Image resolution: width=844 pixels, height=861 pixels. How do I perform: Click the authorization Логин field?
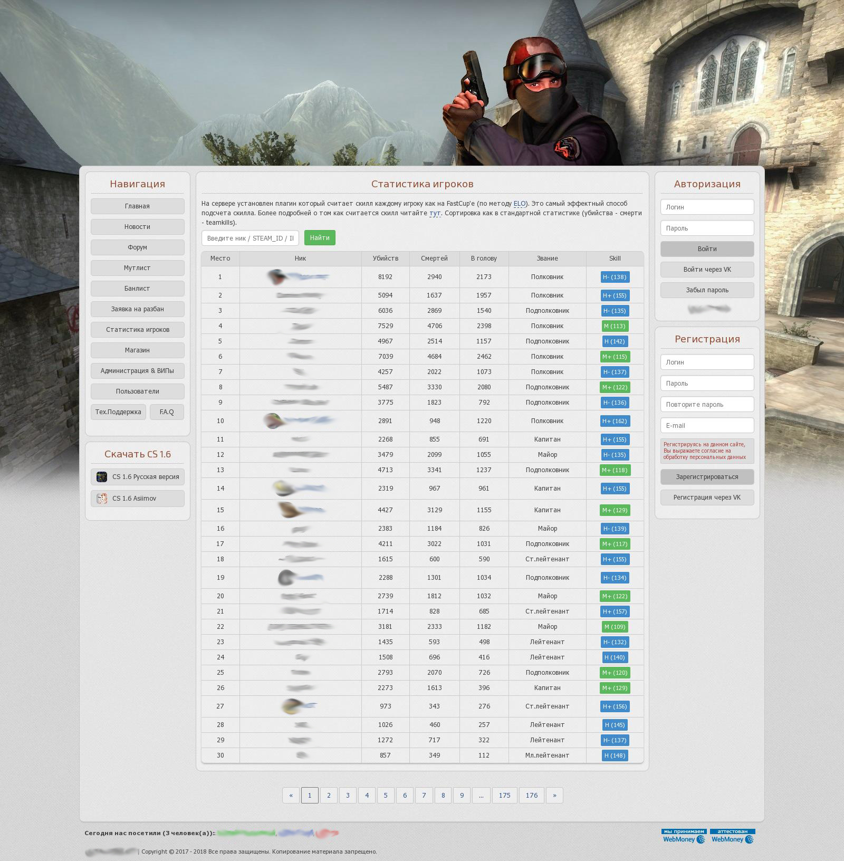(x=707, y=207)
